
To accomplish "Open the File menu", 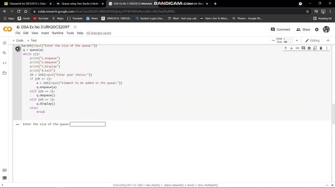I will point(18,33).
